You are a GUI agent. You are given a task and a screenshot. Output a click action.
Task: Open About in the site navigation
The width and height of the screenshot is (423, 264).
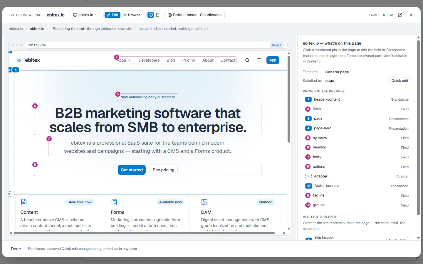(208, 60)
